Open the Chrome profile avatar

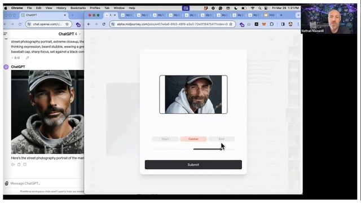[x=290, y=24]
